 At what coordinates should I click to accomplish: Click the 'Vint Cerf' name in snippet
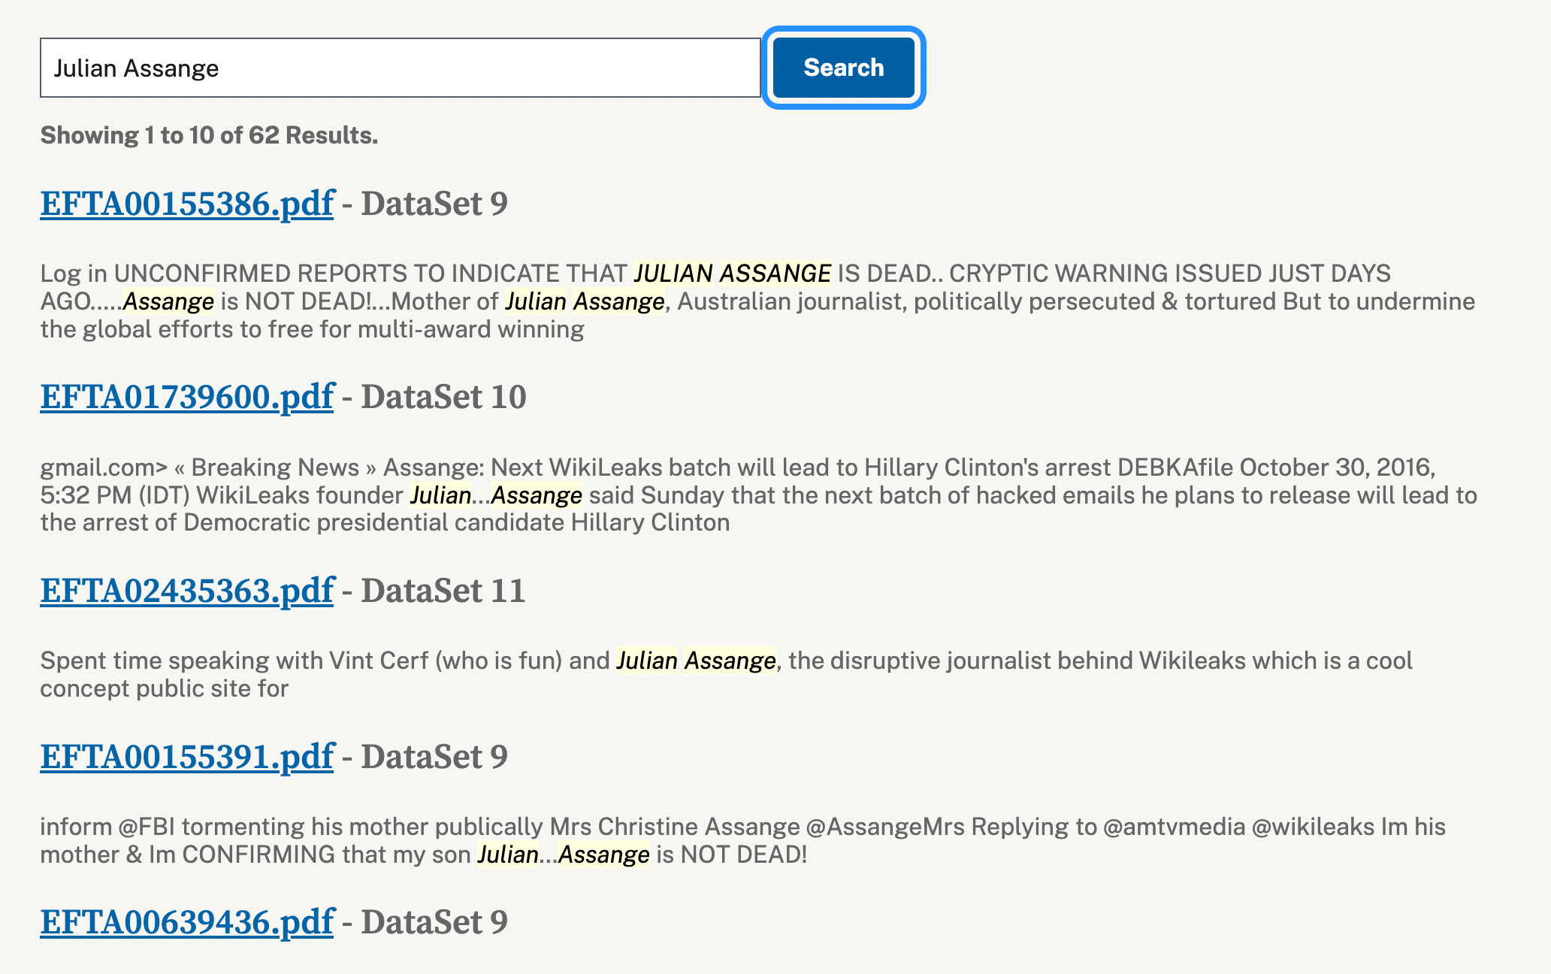tap(378, 661)
